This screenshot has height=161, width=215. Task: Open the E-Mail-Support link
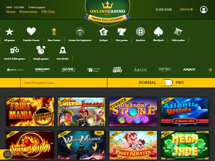coord(37,7)
